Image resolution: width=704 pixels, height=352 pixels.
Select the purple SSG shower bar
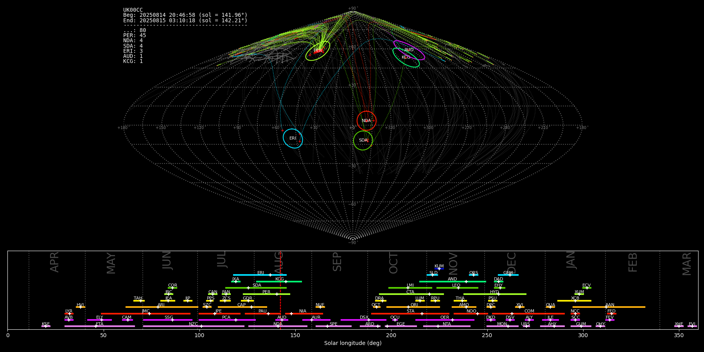click(x=167, y=320)
